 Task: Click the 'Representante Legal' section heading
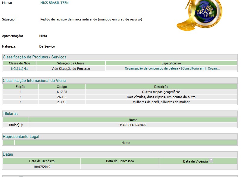[x=21, y=136]
